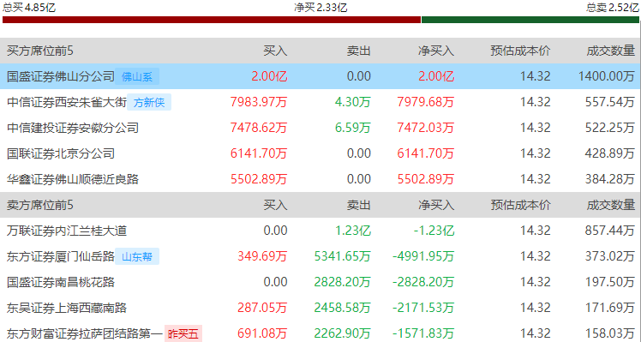Select 东方证券厦门仙岳路 seat name
The image size is (641, 342).
click(x=61, y=256)
